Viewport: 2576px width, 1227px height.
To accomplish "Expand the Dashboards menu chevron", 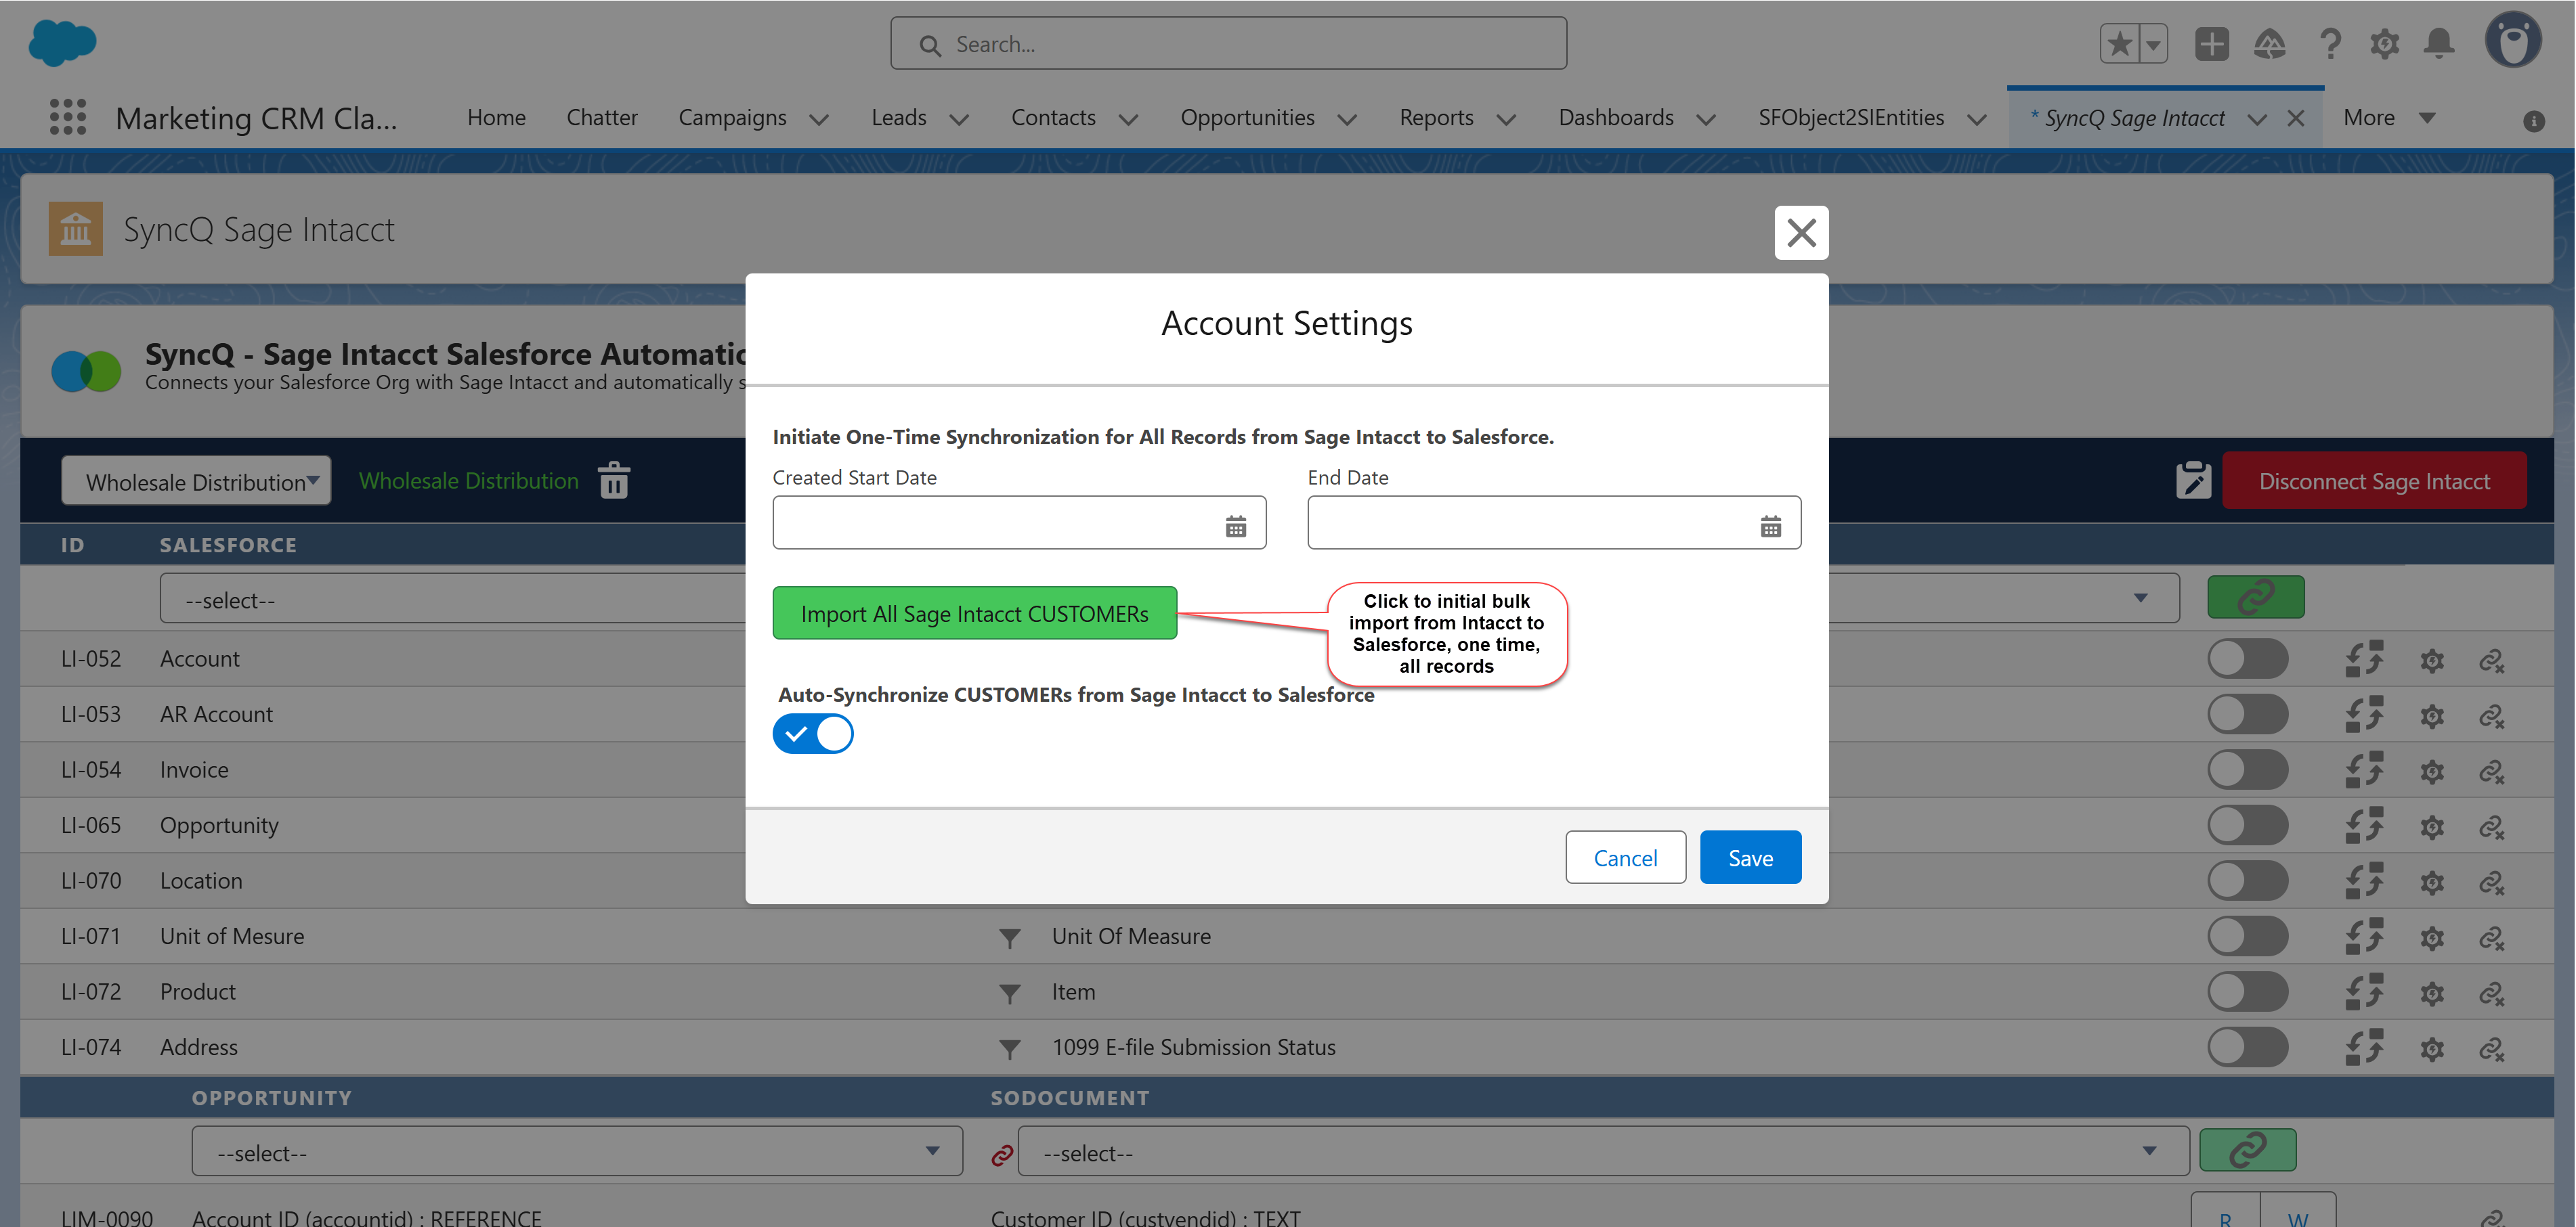I will 1706,119.
